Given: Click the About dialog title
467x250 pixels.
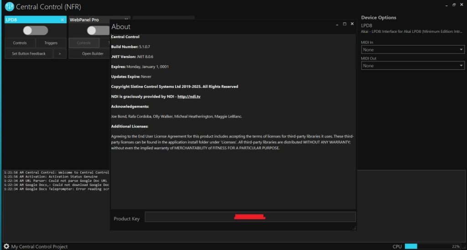Looking at the screenshot, I should [121, 26].
